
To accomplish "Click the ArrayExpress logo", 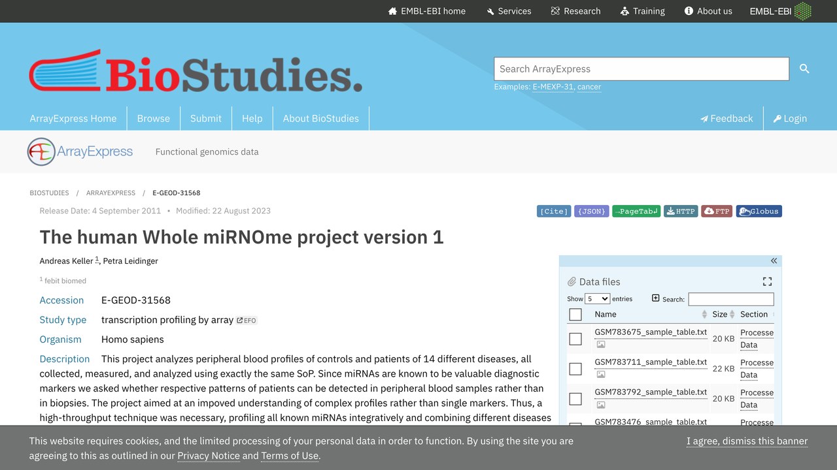I will [x=80, y=151].
